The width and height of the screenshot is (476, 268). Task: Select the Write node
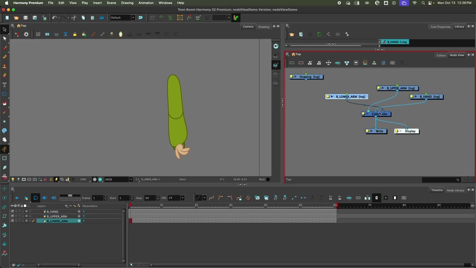point(376,131)
